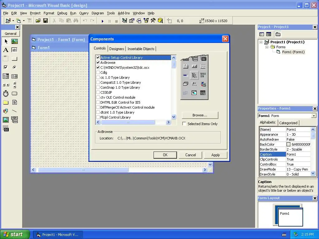Click the Cancel button in Components
319x239 pixels.
click(x=190, y=155)
